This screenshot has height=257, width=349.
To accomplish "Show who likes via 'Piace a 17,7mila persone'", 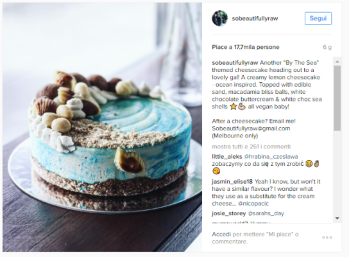I will pos(246,47).
